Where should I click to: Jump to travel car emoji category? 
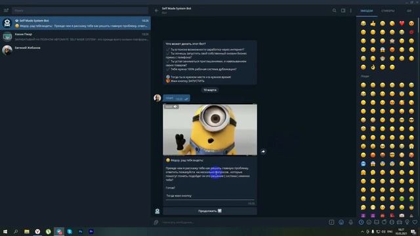click(400, 222)
